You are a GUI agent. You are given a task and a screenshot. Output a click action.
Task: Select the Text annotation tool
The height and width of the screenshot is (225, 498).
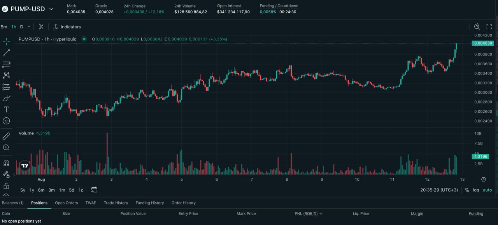coord(6,110)
